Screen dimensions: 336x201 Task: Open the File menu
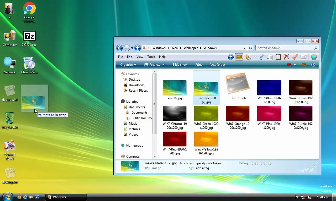(x=120, y=57)
